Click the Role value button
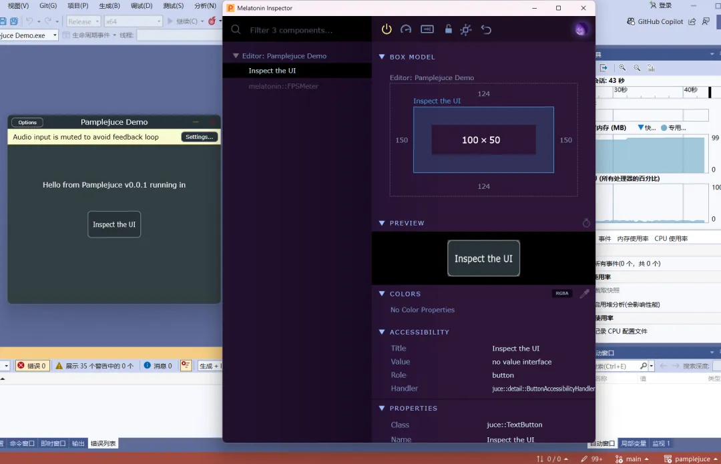 point(503,375)
